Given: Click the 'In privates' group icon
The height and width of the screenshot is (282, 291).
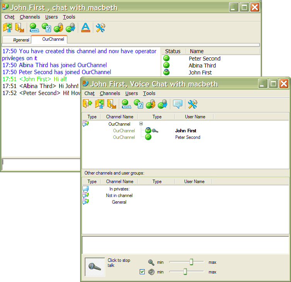Looking at the screenshot, I should point(86,189).
